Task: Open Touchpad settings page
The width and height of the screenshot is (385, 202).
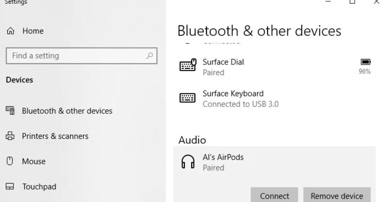Action: [39, 187]
